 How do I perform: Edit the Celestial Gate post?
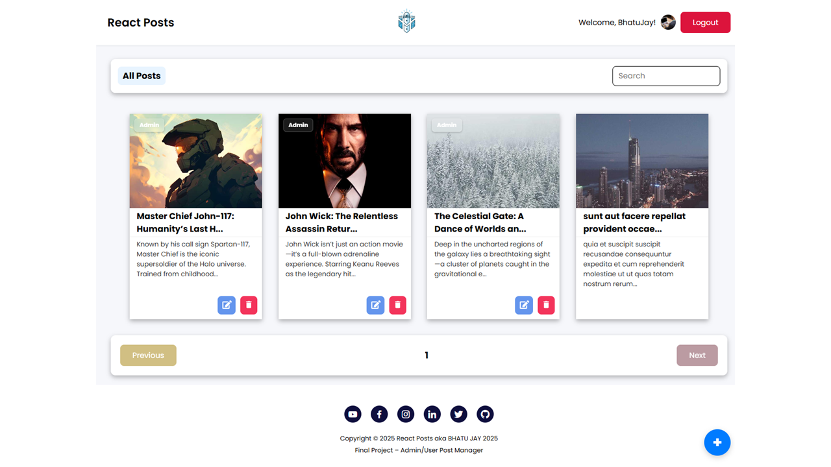coord(523,305)
